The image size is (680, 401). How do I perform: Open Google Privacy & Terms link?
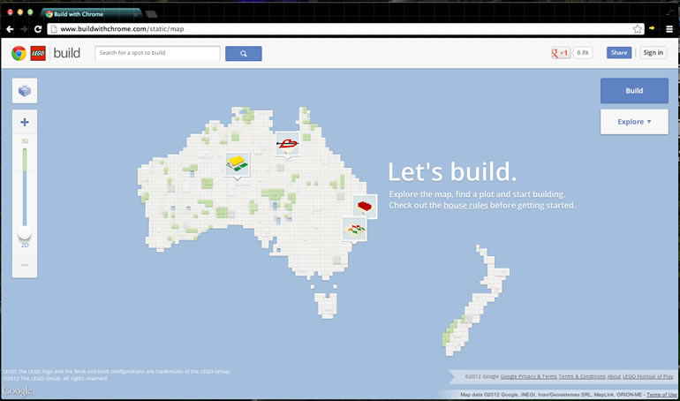click(529, 377)
